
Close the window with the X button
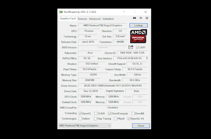(145, 12)
